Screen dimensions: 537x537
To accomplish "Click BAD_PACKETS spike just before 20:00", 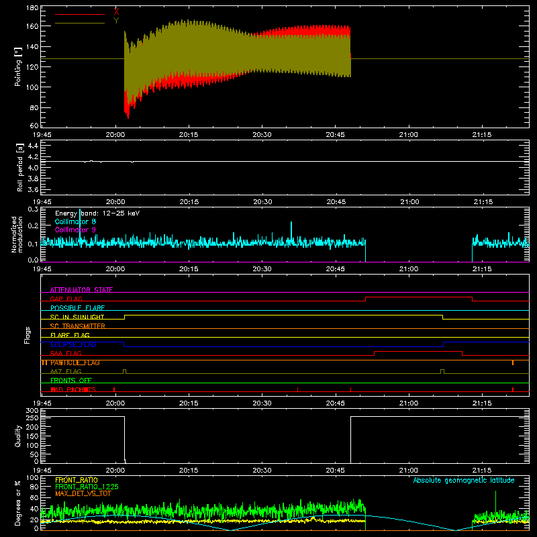I will (x=114, y=389).
